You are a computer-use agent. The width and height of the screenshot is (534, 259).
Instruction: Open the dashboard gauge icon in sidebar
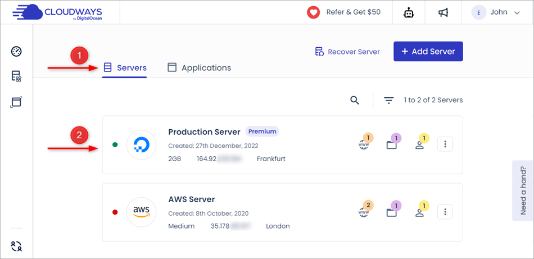pos(16,52)
